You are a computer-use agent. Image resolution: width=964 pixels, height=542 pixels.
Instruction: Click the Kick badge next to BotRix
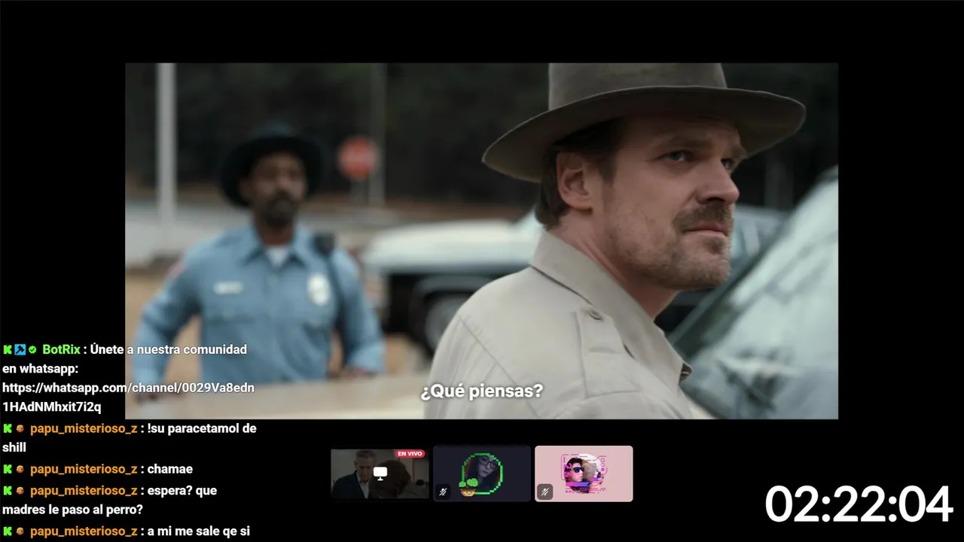pyautogui.click(x=8, y=349)
